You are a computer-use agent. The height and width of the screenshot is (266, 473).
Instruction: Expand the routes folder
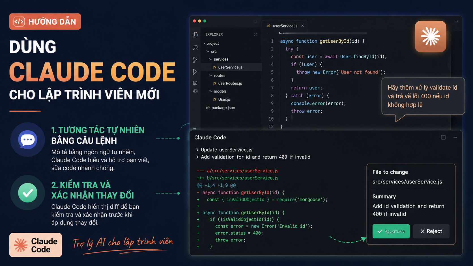point(211,75)
